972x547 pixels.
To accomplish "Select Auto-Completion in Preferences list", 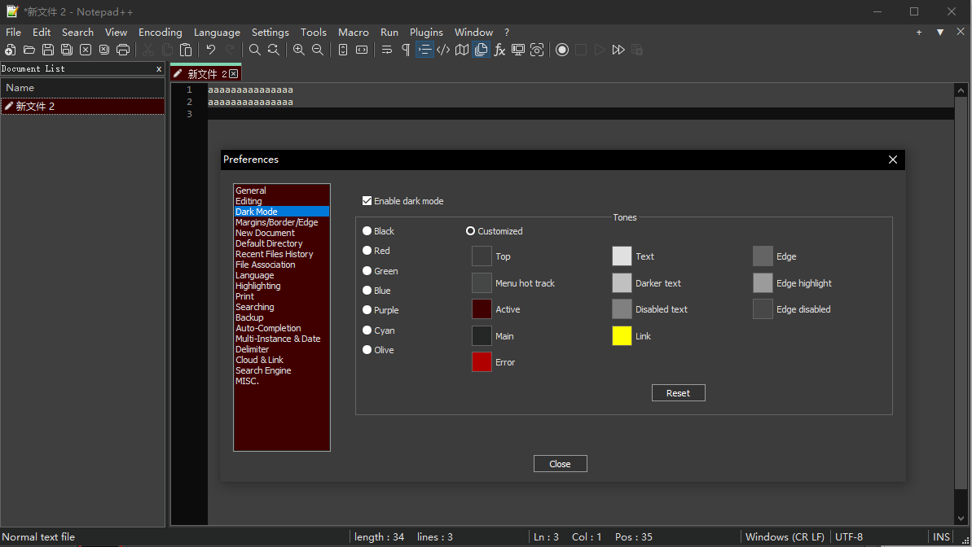I will [281, 328].
